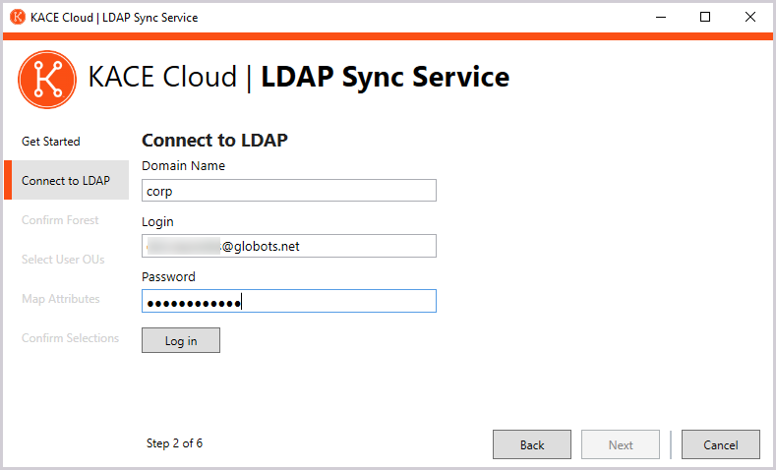Image resolution: width=776 pixels, height=470 pixels.
Task: Minimize the LDAP Sync Service window
Action: tap(661, 17)
